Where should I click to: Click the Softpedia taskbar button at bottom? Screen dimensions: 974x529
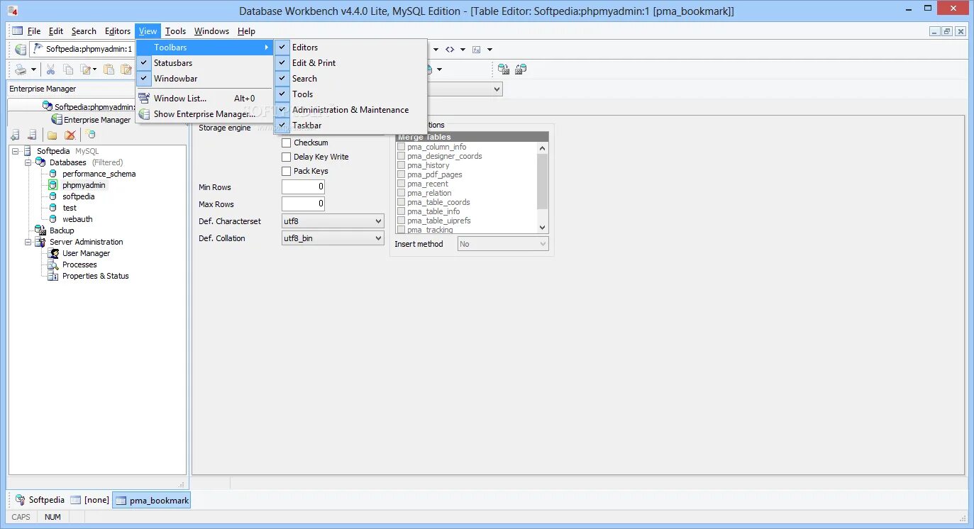pyautogui.click(x=40, y=500)
